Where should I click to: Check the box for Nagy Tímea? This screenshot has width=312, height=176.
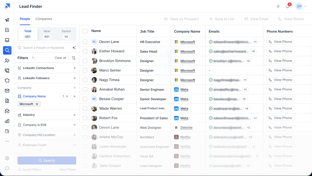point(85,80)
